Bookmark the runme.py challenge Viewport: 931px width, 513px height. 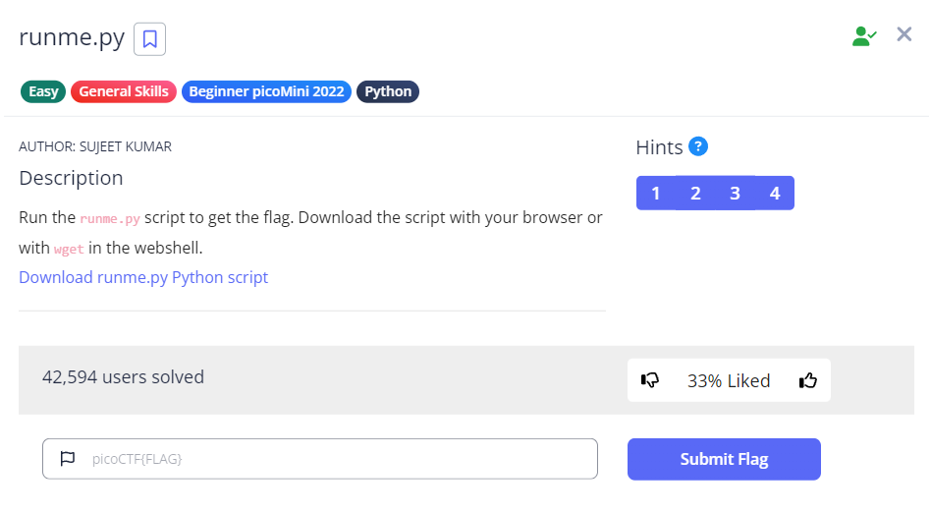(149, 39)
